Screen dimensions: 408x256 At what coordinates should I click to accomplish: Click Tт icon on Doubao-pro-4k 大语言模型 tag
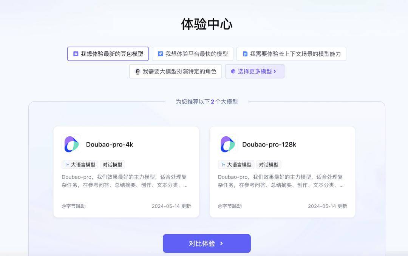point(67,165)
